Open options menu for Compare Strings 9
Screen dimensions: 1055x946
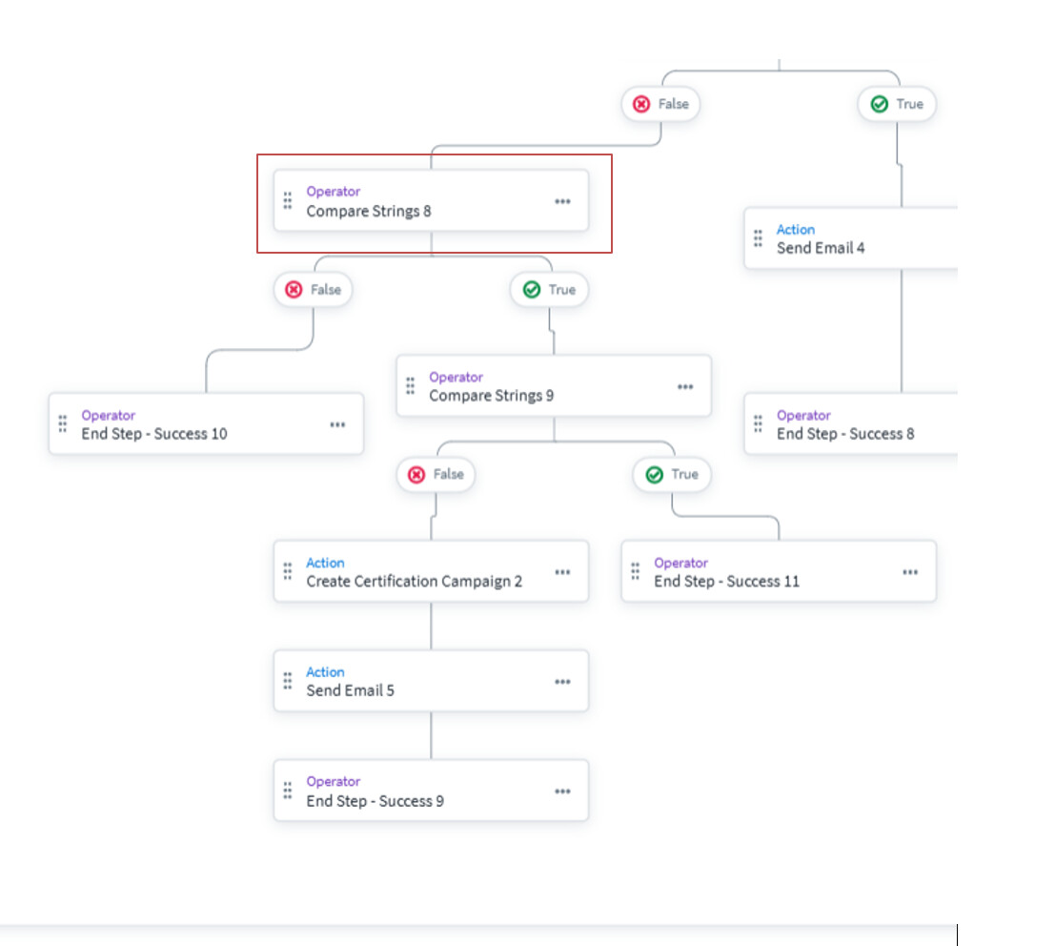pyautogui.click(x=685, y=387)
